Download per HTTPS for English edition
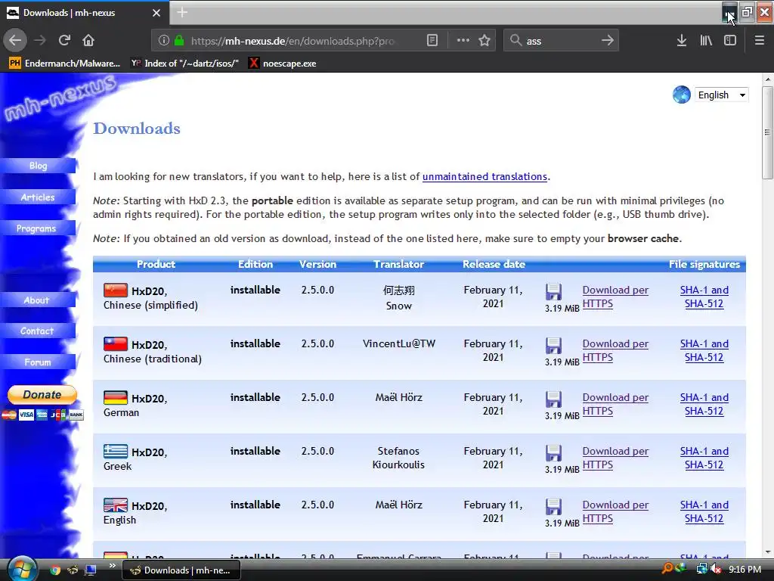The height and width of the screenshot is (581, 774). pos(615,512)
